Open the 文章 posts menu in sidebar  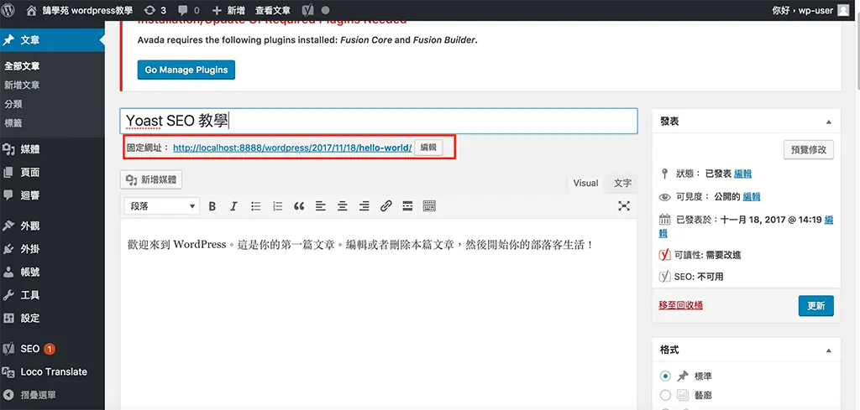52,40
